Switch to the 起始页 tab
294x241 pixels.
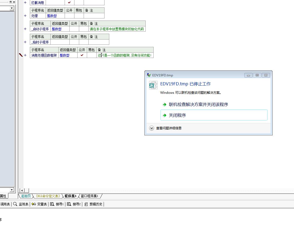(26, 196)
